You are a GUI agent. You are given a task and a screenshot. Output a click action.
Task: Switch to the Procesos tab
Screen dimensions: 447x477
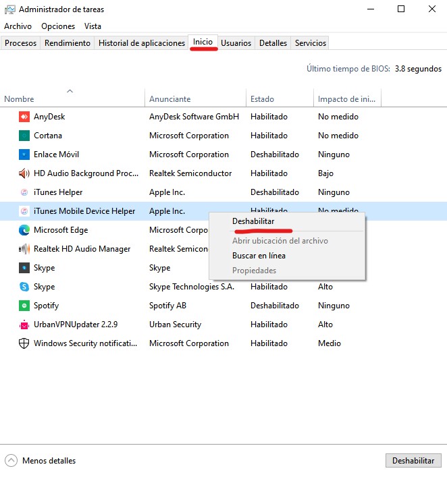(20, 43)
